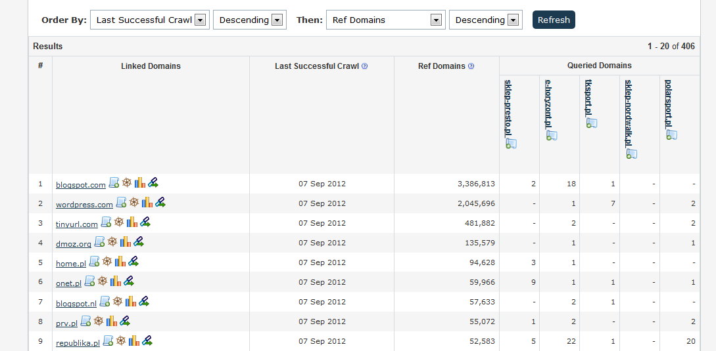Click the ship wheel icon beside wordpress.com
716x351 pixels.
[x=134, y=203]
